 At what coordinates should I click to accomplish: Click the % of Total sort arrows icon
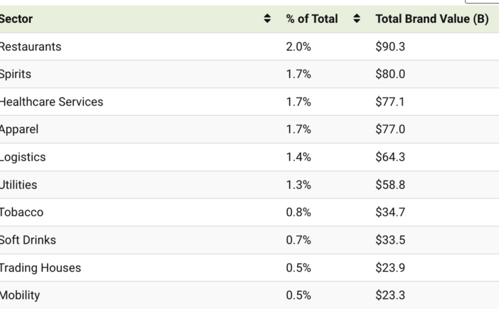pyautogui.click(x=357, y=19)
